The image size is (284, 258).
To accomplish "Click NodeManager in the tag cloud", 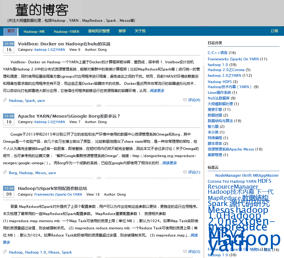I will pyautogui.click(x=228, y=176).
